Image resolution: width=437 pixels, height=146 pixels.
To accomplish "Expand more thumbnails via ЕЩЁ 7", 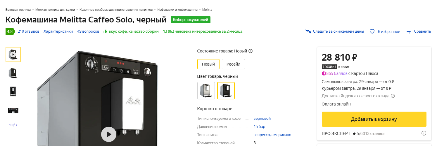I will [x=13, y=125].
